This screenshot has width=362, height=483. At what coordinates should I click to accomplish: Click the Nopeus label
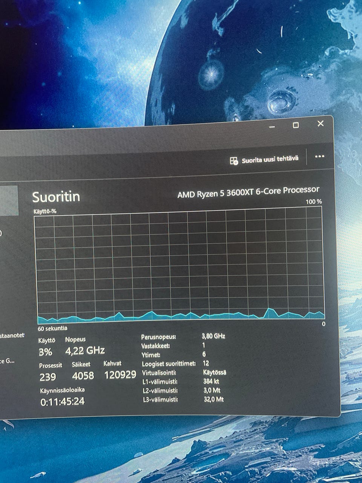pos(75,340)
